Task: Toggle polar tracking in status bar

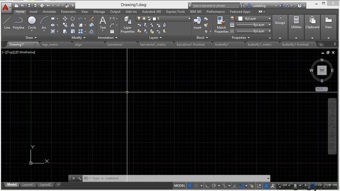Action: [x=214, y=186]
